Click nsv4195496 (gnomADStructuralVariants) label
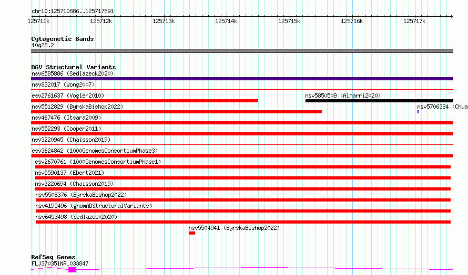The width and height of the screenshot is (468, 275). click(x=94, y=206)
